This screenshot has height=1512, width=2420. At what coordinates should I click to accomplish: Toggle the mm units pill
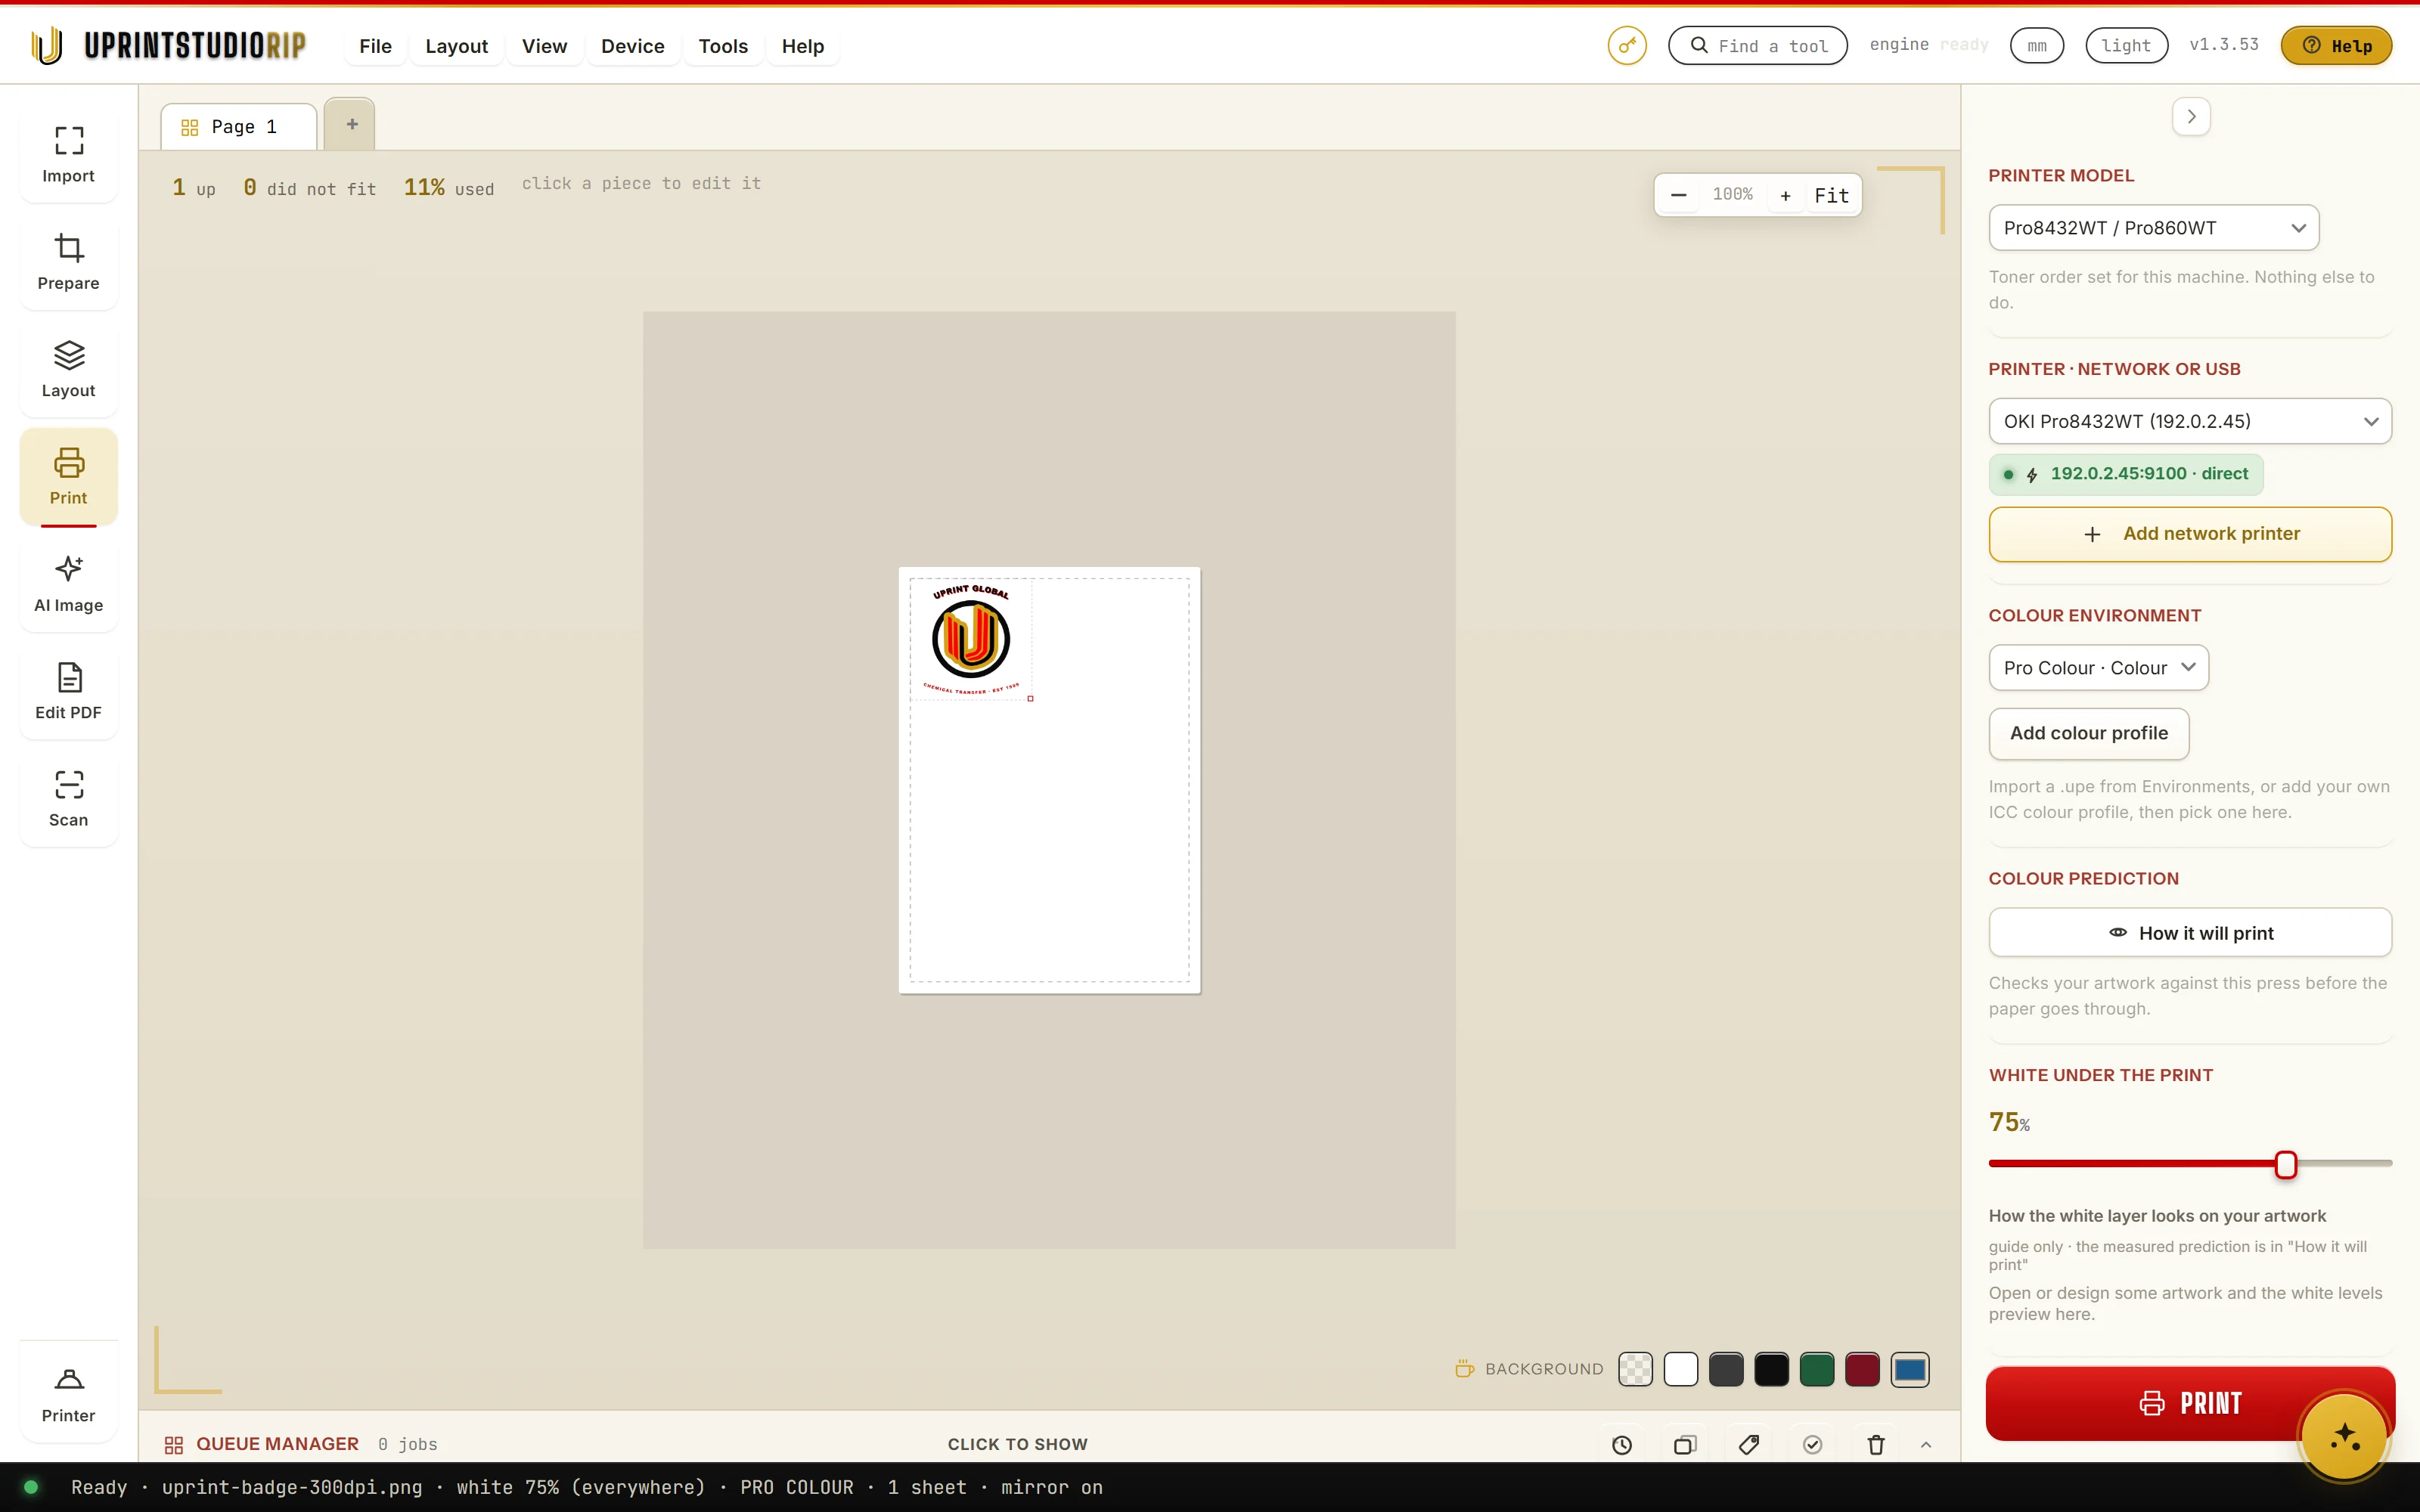tap(2037, 45)
